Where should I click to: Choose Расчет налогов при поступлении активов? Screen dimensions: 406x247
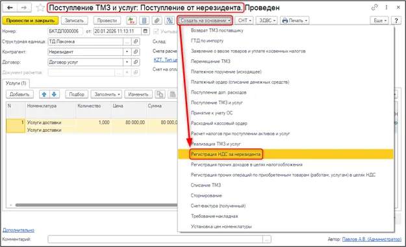286,134
